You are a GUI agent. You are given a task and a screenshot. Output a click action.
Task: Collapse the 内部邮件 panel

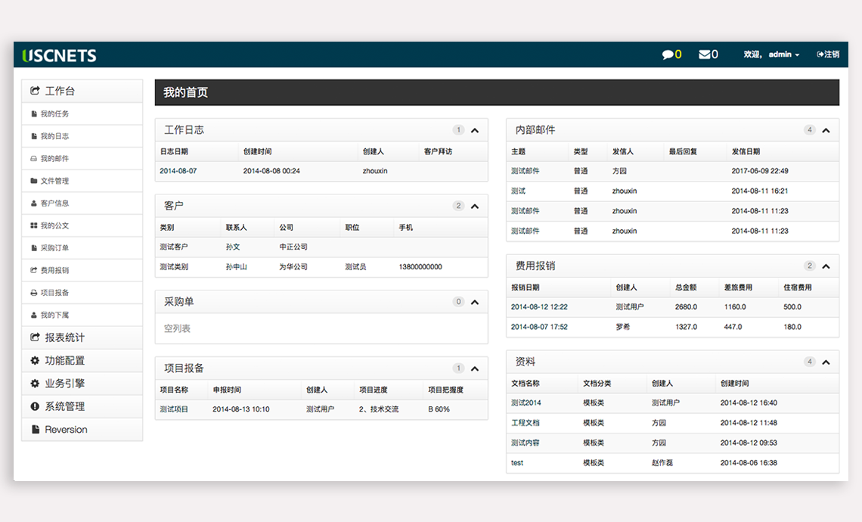tap(826, 130)
